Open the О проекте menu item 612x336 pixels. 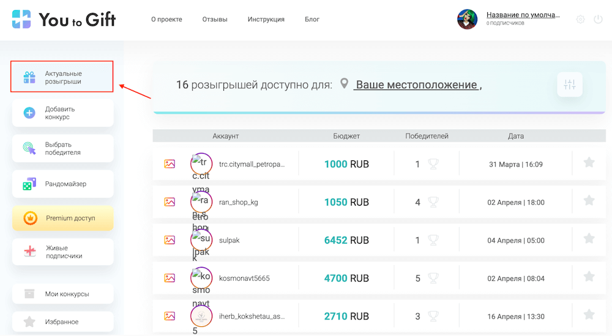pos(166,20)
